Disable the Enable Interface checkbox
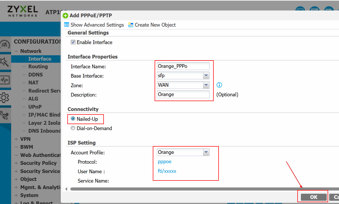 coord(73,42)
